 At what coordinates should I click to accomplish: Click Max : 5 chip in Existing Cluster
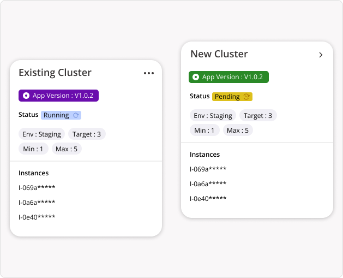(x=67, y=149)
